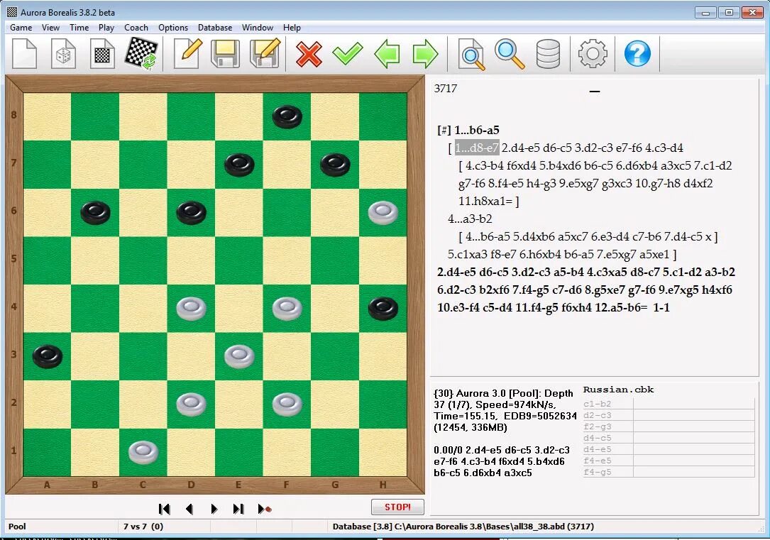Open the View menu
770x540 pixels.
pyautogui.click(x=50, y=28)
